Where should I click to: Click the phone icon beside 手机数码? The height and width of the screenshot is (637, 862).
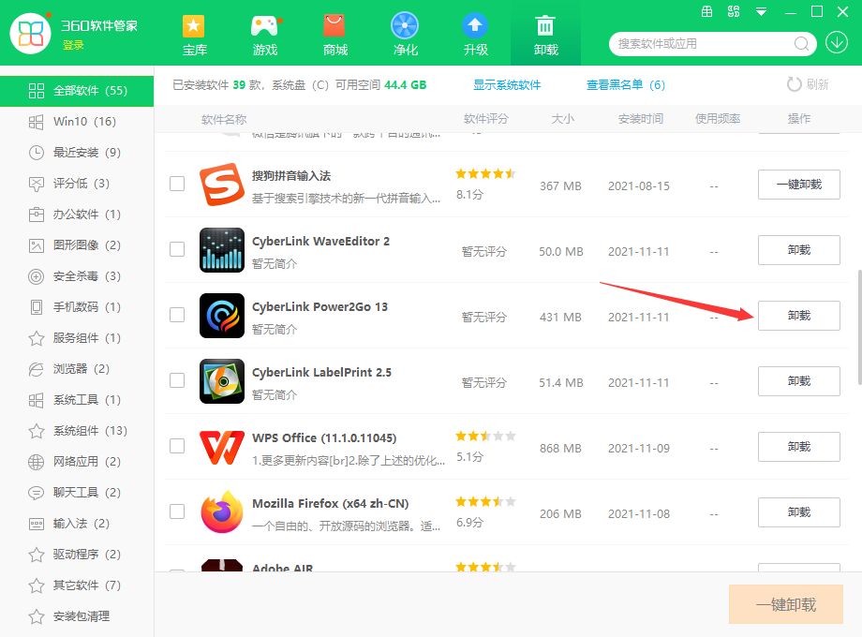pos(37,307)
